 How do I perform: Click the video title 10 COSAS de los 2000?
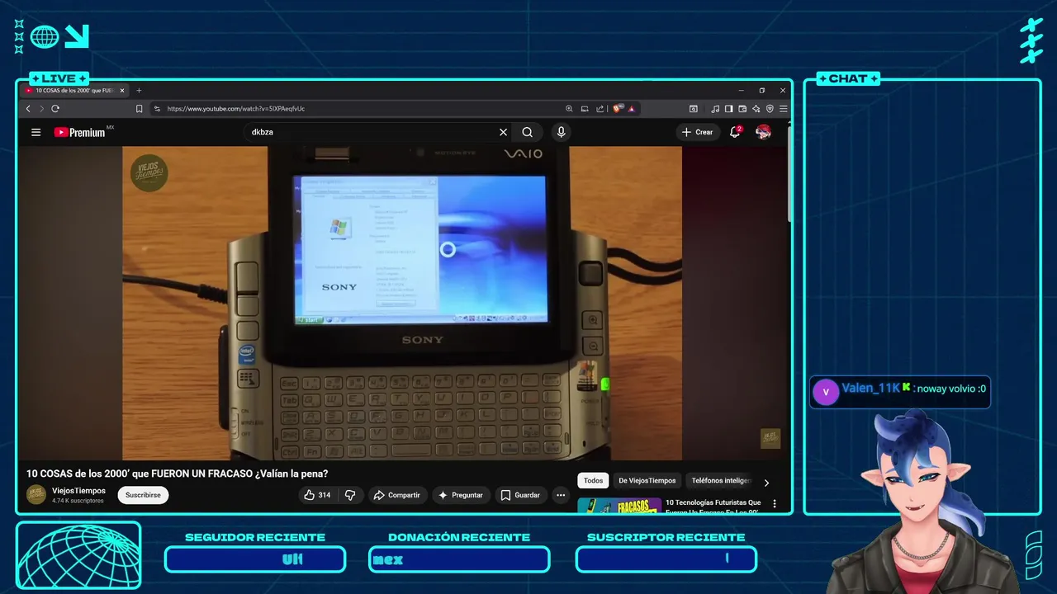(x=177, y=474)
